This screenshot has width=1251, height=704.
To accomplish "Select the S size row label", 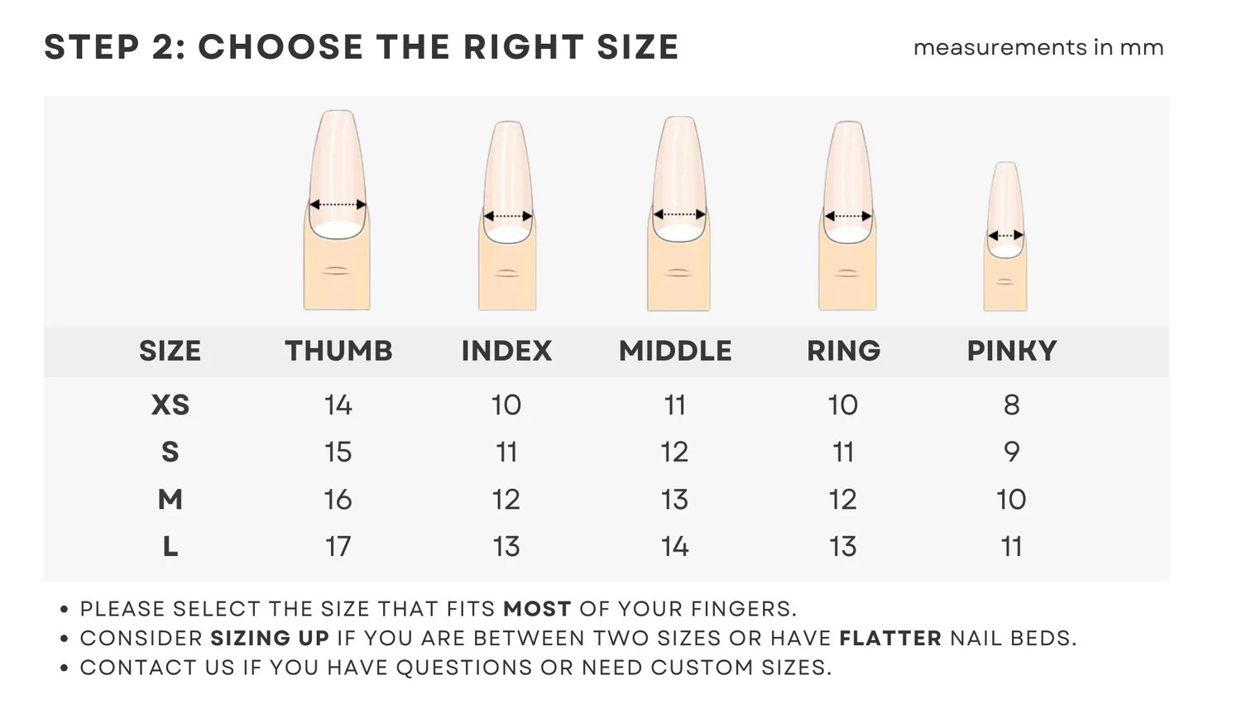I will click(x=170, y=453).
